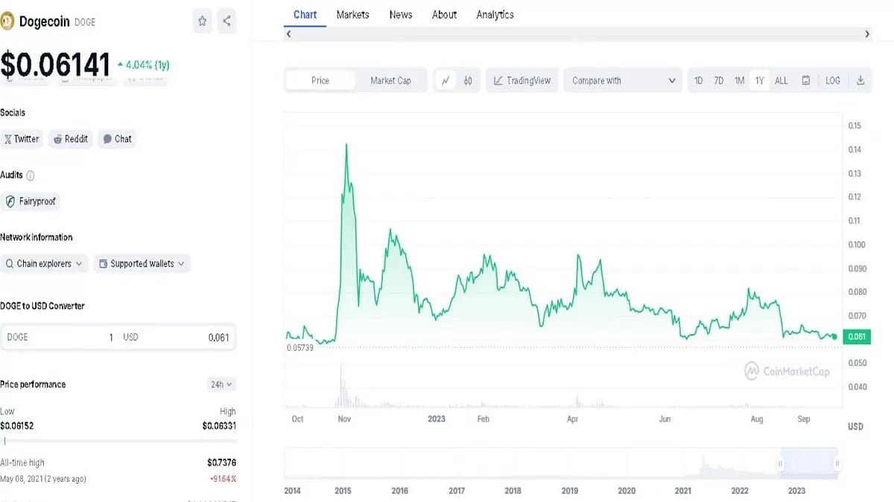Viewport: 894px width, 502px height.
Task: Toggle Price view on the chart
Action: click(320, 80)
